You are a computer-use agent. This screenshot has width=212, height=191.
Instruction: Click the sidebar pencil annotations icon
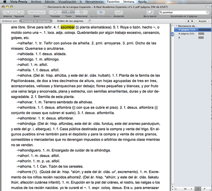click(204, 189)
